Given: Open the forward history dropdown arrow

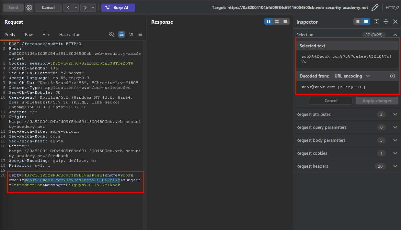Looking at the screenshot, I should [93, 7].
